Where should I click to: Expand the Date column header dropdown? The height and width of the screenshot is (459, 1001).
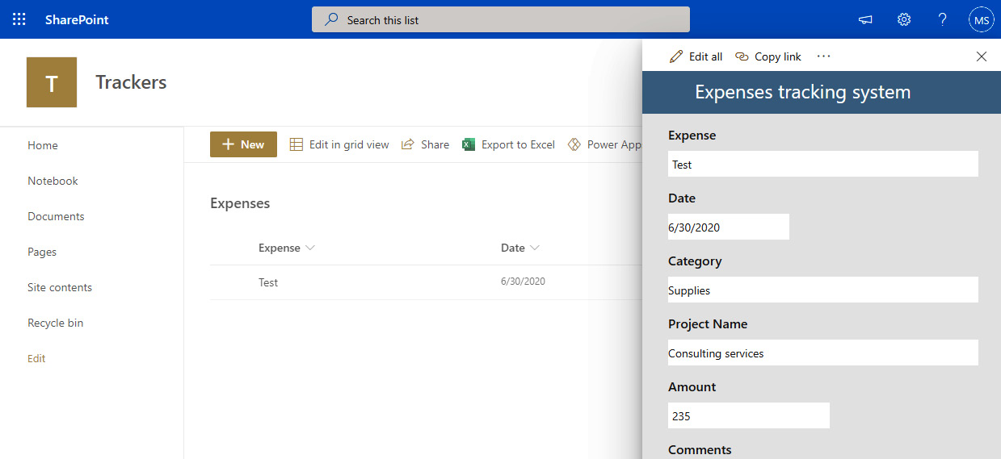coord(535,248)
